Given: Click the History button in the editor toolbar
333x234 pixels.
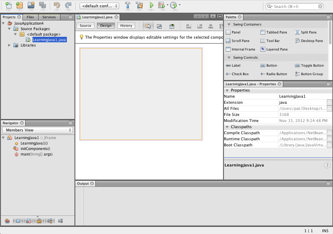Looking at the screenshot, I should tap(126, 26).
